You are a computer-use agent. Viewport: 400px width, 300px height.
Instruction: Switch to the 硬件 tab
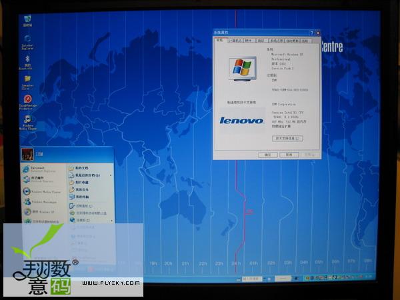click(x=249, y=41)
